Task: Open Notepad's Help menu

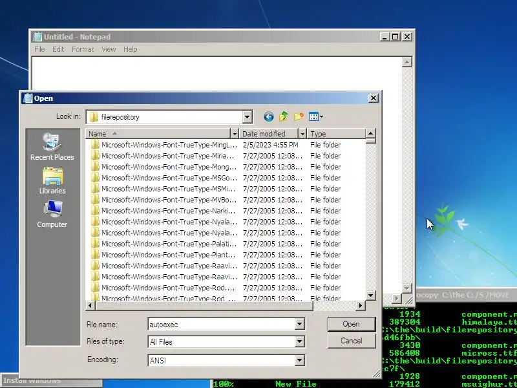Action: tap(131, 49)
